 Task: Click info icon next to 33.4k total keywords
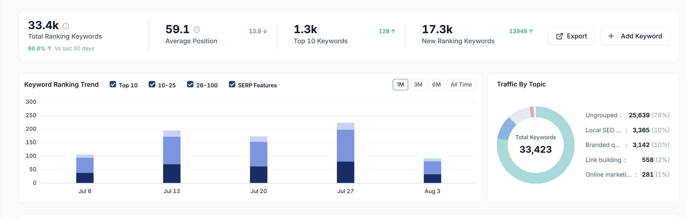(x=66, y=26)
